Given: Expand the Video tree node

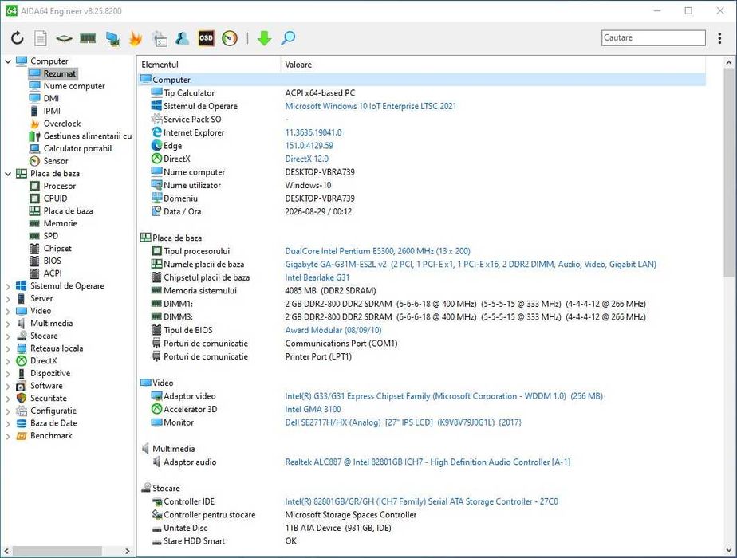Looking at the screenshot, I should pyautogui.click(x=8, y=311).
